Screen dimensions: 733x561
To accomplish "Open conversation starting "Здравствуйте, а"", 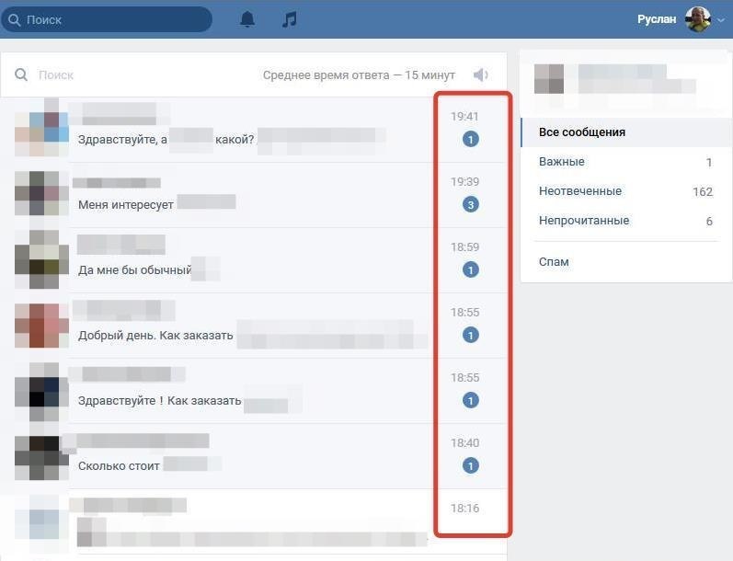I will pos(253,130).
